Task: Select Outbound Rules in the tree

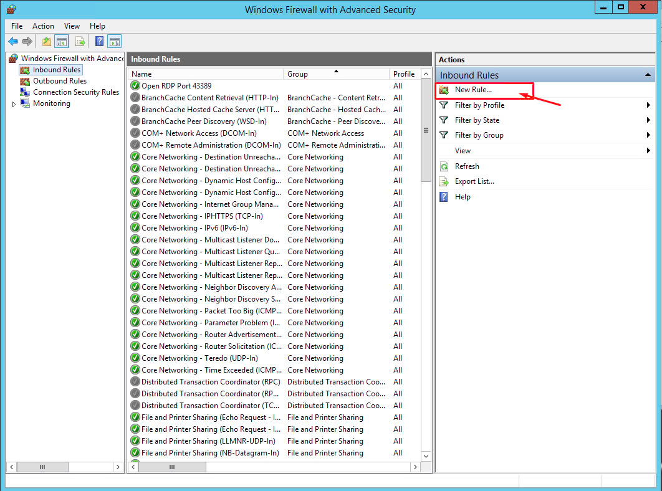Action: click(60, 81)
